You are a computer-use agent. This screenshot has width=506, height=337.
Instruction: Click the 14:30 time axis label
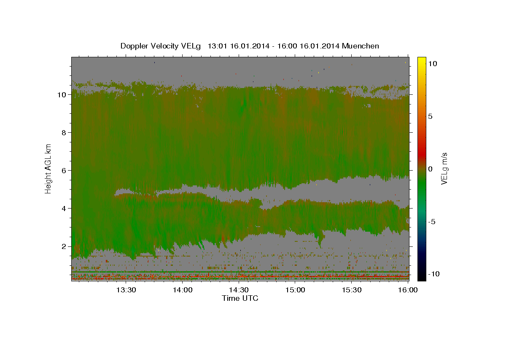pyautogui.click(x=239, y=290)
